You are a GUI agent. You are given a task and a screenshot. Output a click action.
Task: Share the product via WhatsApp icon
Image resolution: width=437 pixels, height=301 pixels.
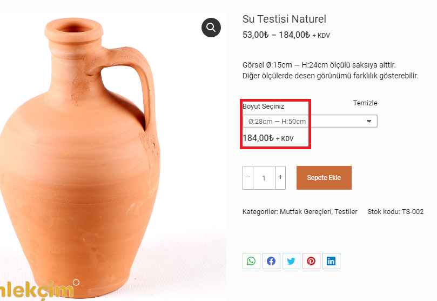tap(251, 261)
